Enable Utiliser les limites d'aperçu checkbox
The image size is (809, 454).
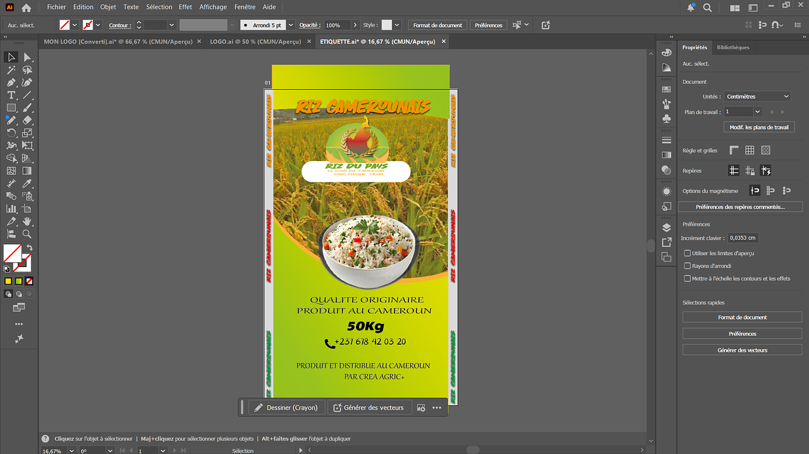(x=688, y=253)
